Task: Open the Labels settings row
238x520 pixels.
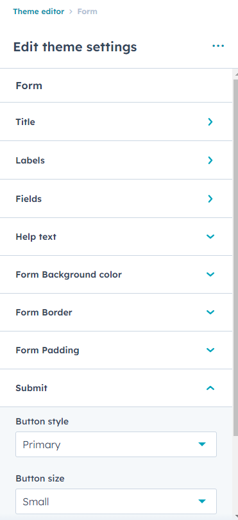Action: coord(116,160)
